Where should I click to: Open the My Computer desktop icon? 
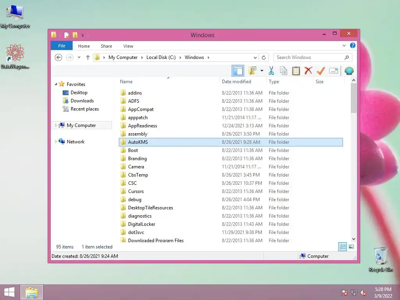point(15,16)
